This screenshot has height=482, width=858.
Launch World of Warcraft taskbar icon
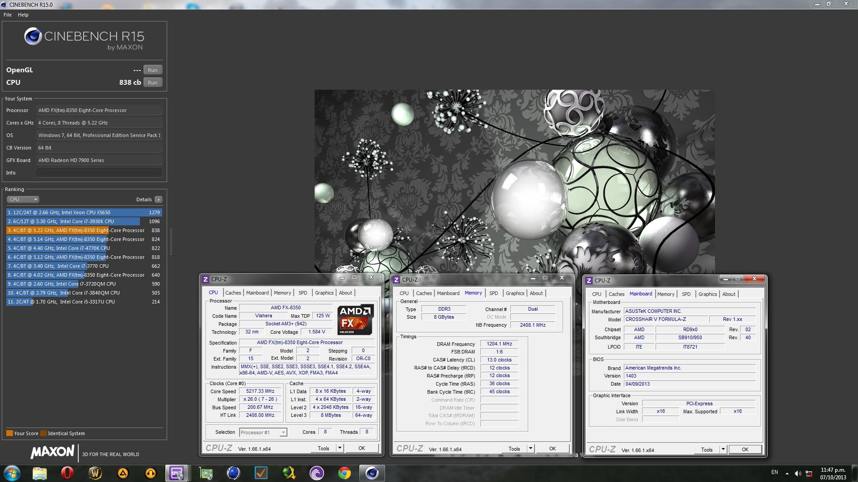tap(95, 473)
